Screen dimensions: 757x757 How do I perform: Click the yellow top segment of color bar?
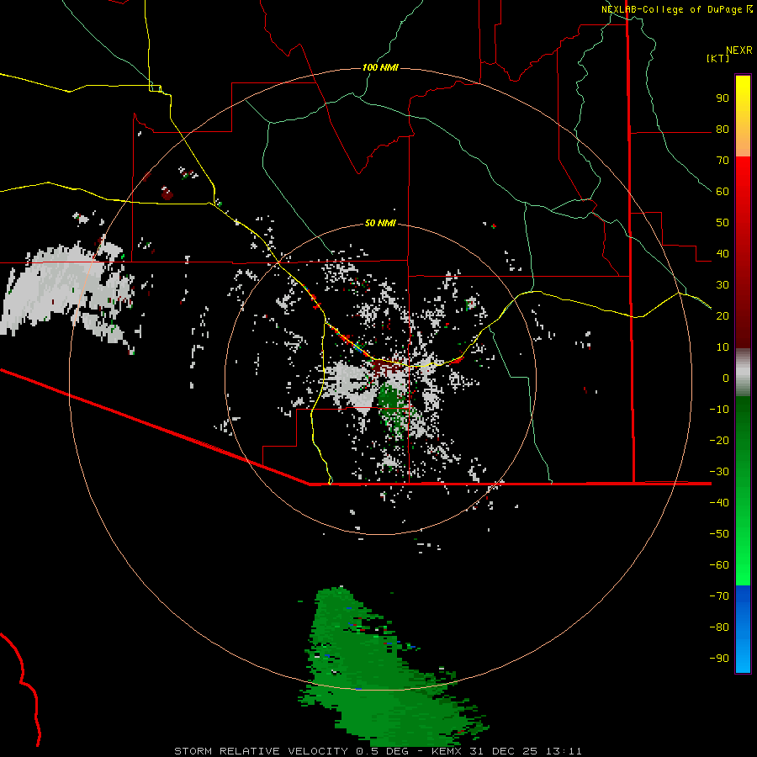coord(743,116)
